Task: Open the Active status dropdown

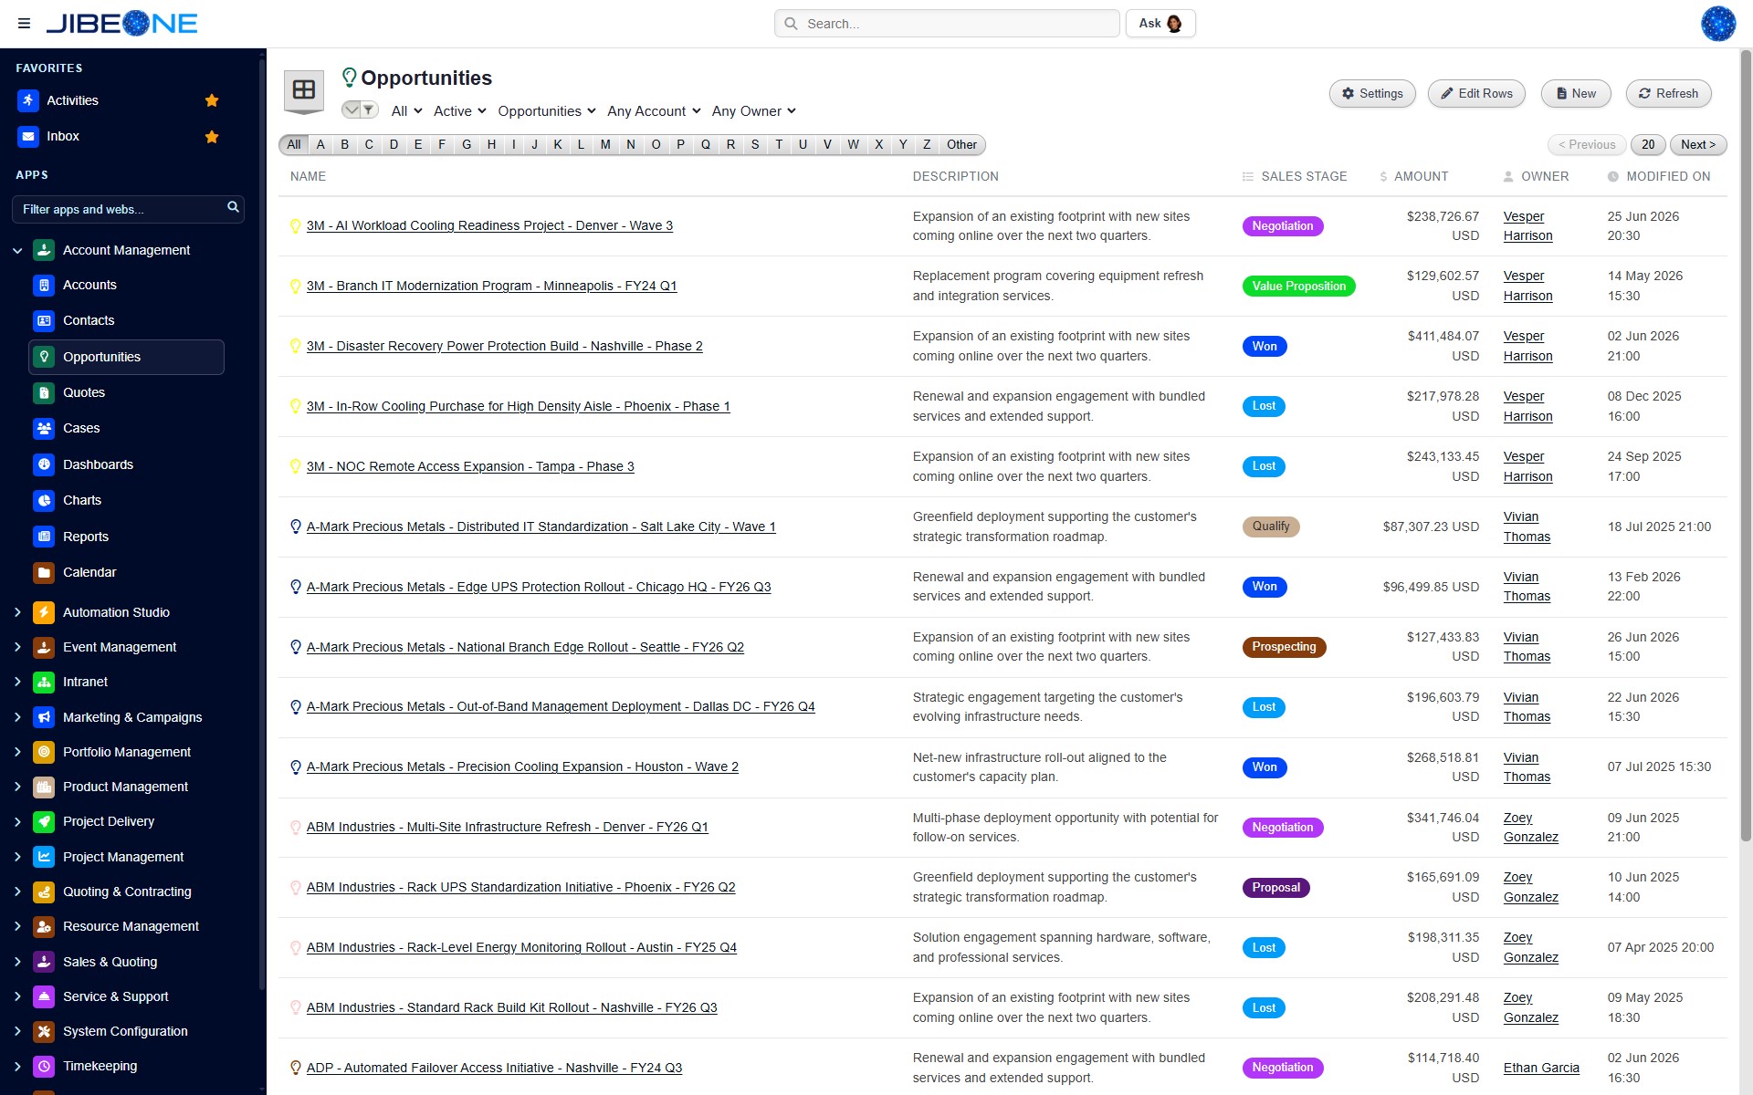Action: tap(460, 111)
